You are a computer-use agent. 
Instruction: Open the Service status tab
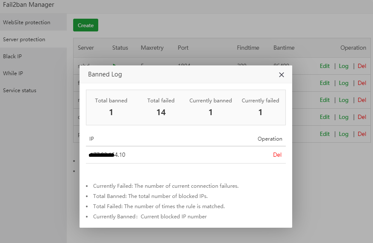point(20,90)
